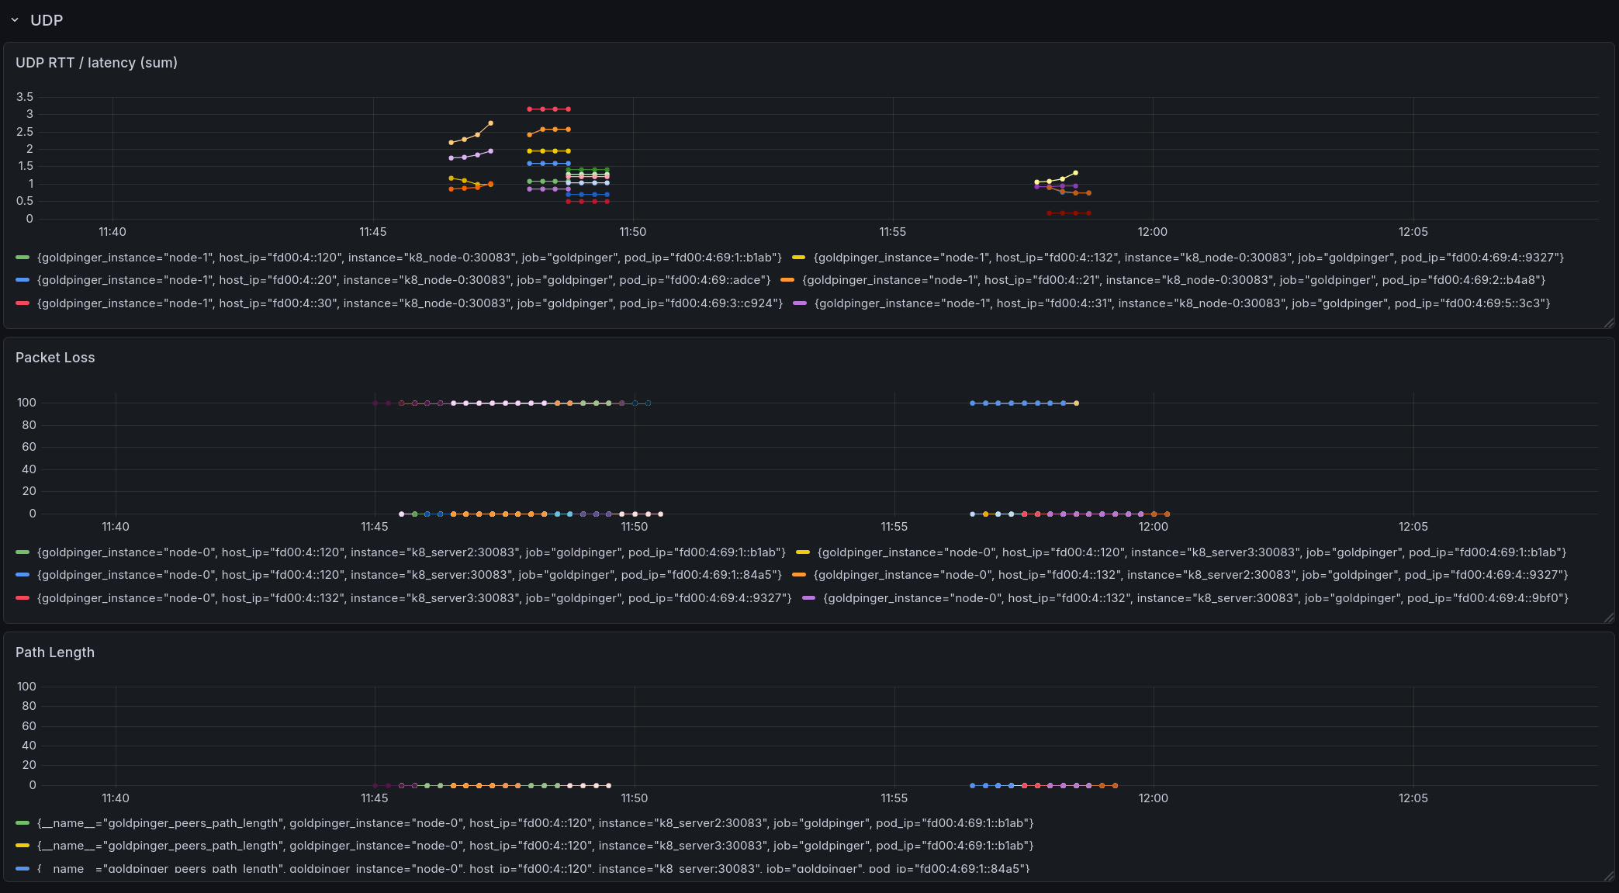Collapse the UDP dashboard row

tap(13, 20)
